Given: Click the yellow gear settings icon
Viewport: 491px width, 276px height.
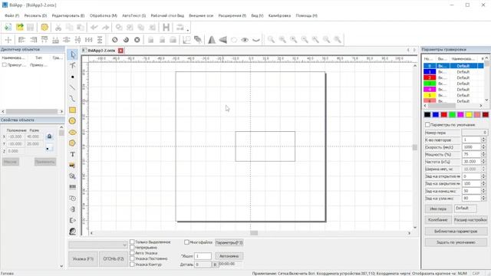Looking at the screenshot, I should [x=44, y=28].
